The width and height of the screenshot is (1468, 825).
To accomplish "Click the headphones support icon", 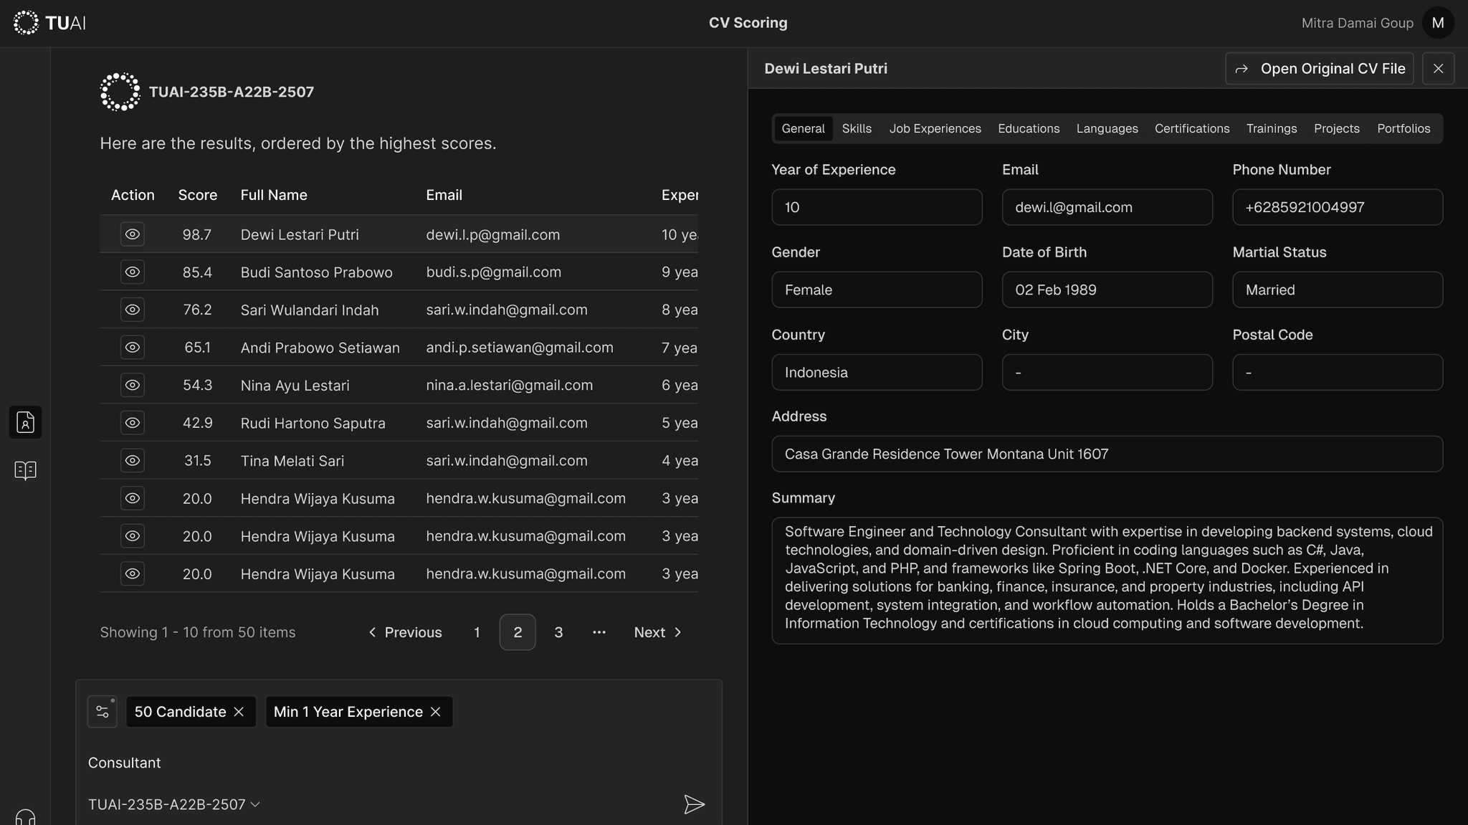I will pyautogui.click(x=25, y=817).
